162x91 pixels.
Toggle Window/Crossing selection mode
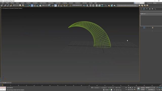point(29,5)
